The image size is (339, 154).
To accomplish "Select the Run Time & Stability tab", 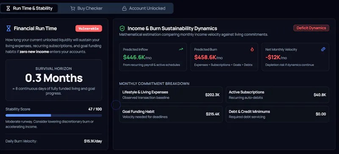I will pyautogui.click(x=29, y=8).
